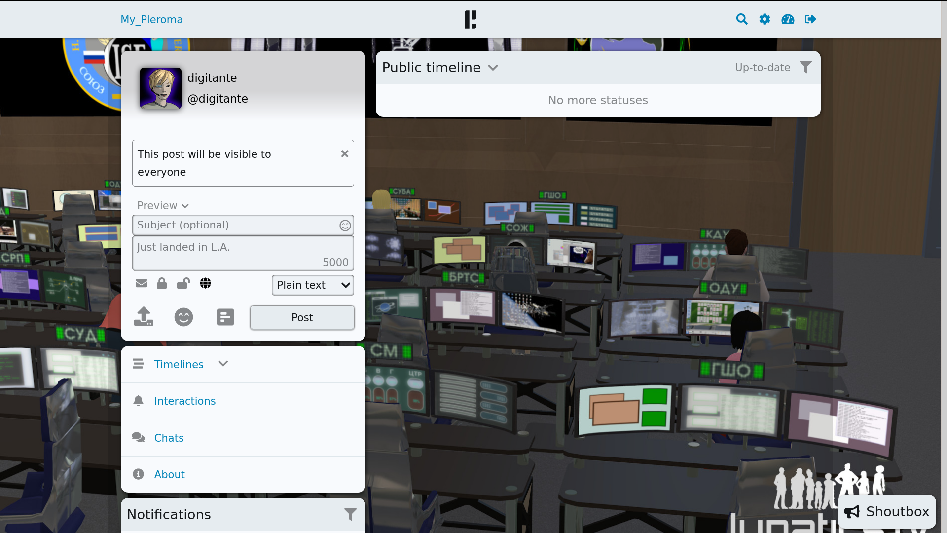Expand the Public timeline chevron menu
Viewport: 947px width, 533px height.
click(493, 68)
